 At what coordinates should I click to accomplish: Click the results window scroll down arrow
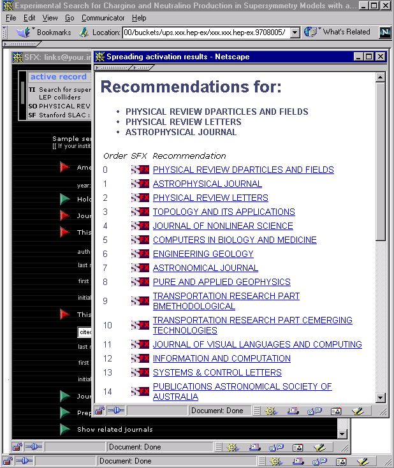380,397
